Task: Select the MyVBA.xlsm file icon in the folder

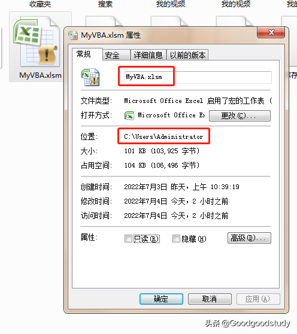Action: (x=37, y=43)
